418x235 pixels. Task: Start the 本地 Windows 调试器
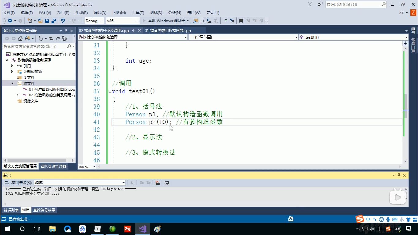coord(165,21)
